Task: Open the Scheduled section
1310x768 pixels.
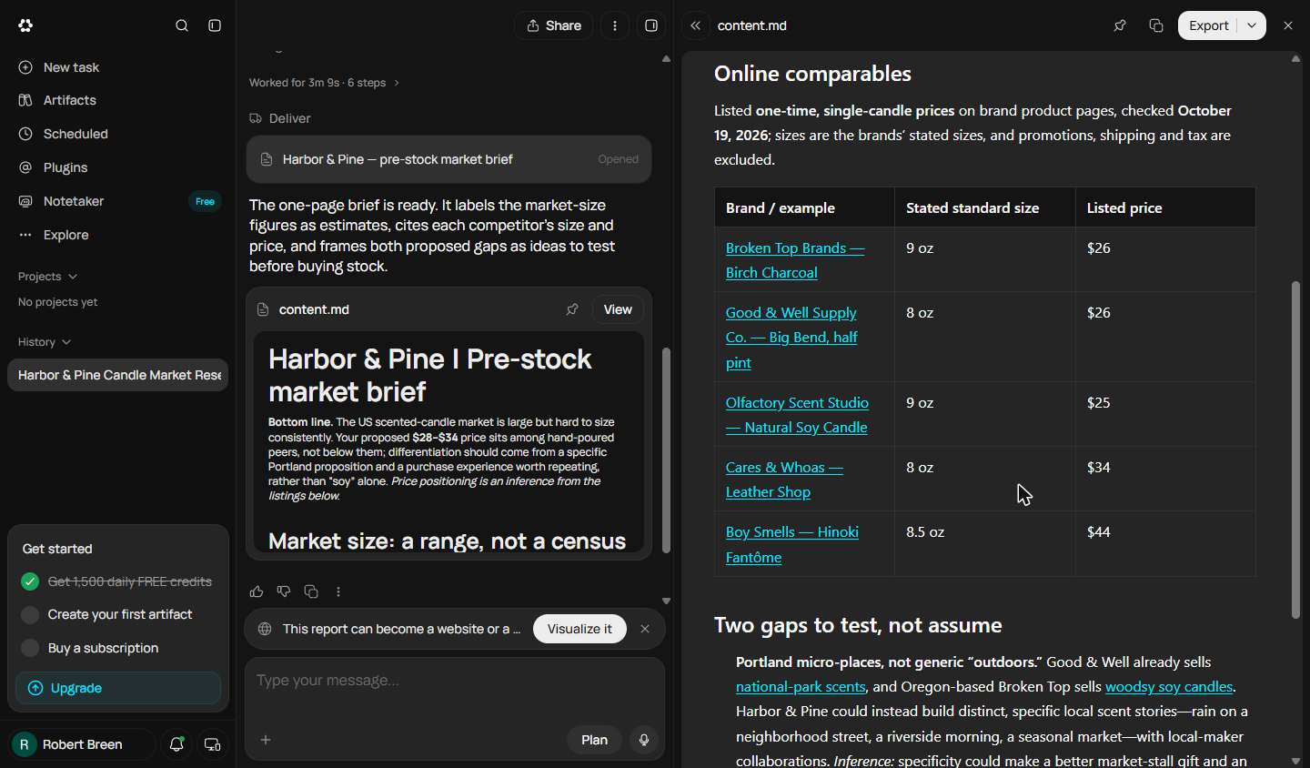Action: [117, 134]
